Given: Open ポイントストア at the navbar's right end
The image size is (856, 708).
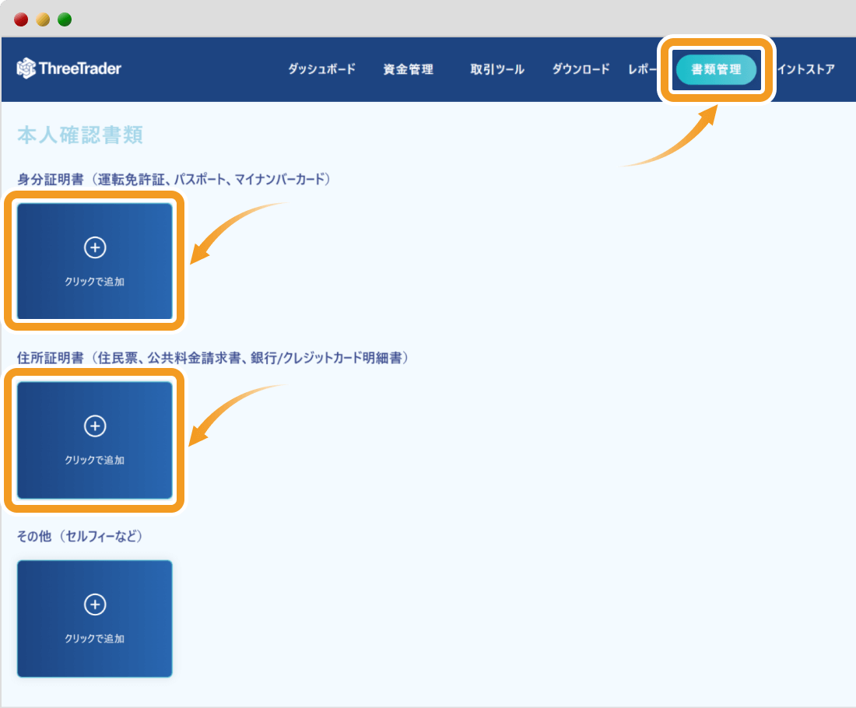Looking at the screenshot, I should coord(806,69).
